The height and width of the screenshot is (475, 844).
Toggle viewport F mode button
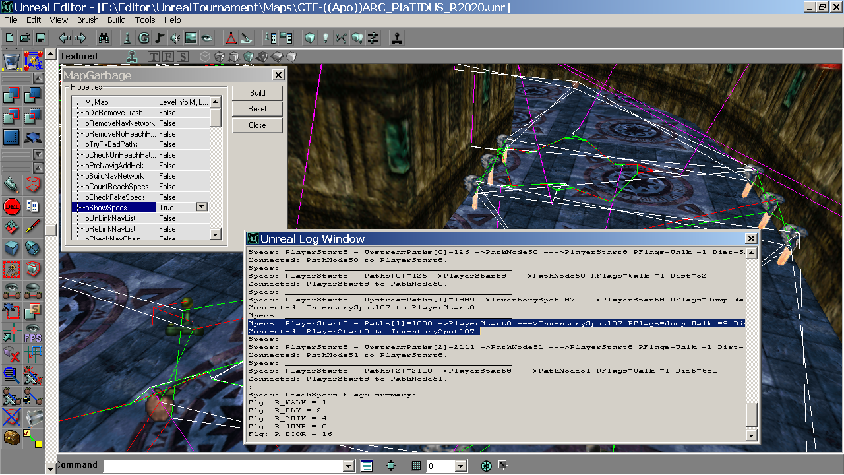coord(168,57)
